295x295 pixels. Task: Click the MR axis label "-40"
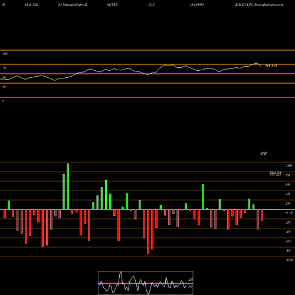[x=288, y=232]
